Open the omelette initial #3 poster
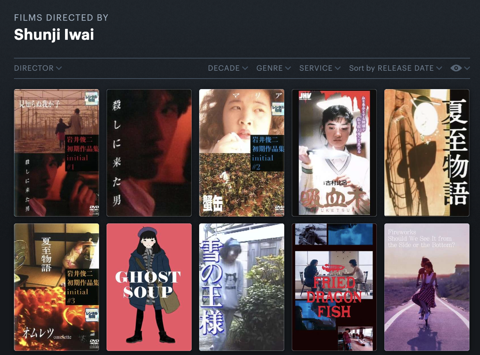The image size is (480, 355). click(57, 287)
